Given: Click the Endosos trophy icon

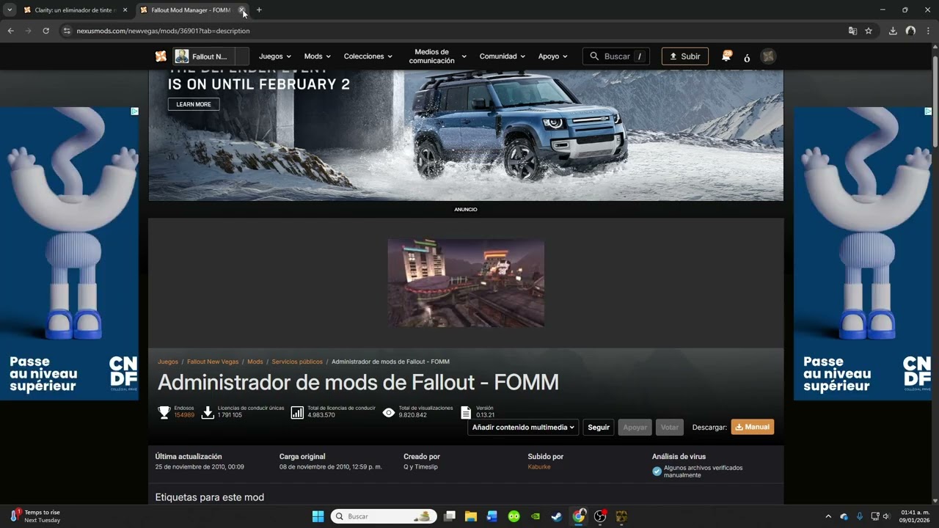Looking at the screenshot, I should (164, 412).
